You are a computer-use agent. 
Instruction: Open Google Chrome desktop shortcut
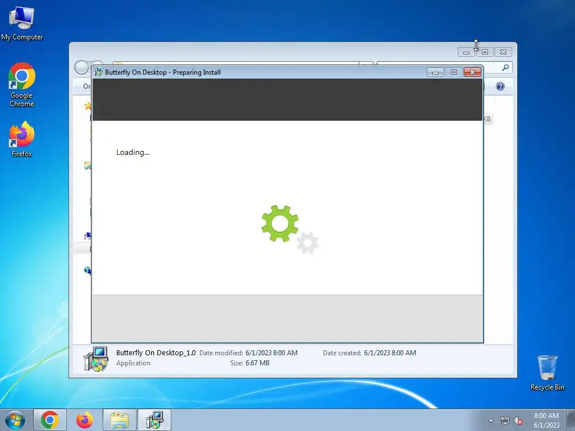coord(22,85)
